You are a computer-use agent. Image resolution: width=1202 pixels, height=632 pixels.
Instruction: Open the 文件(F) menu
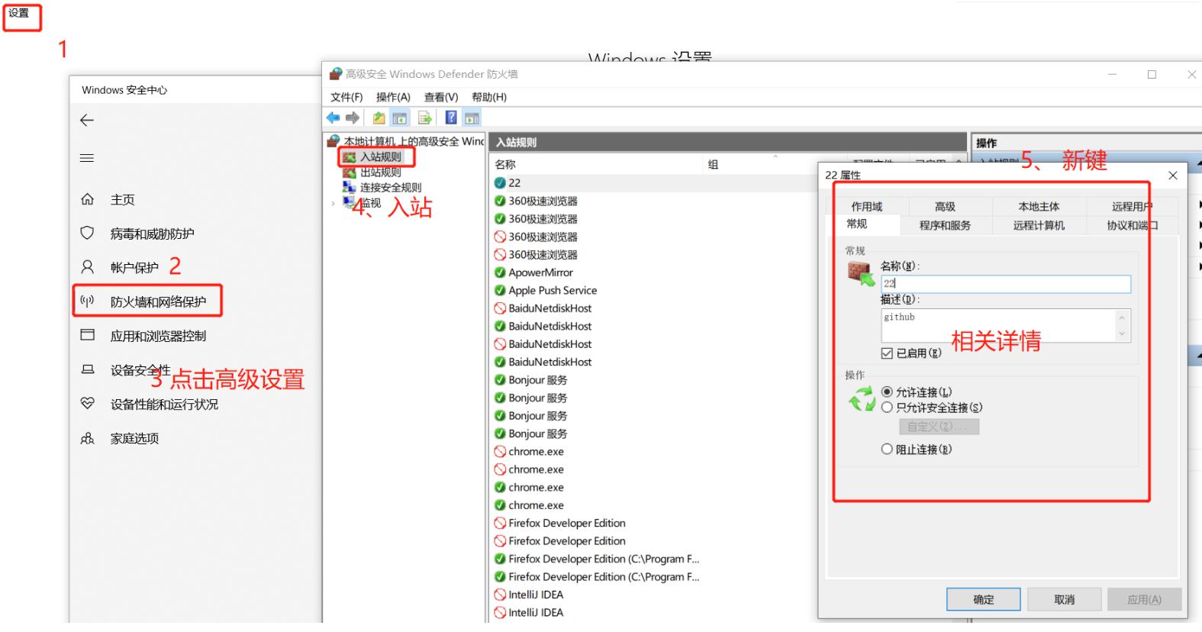pos(346,97)
